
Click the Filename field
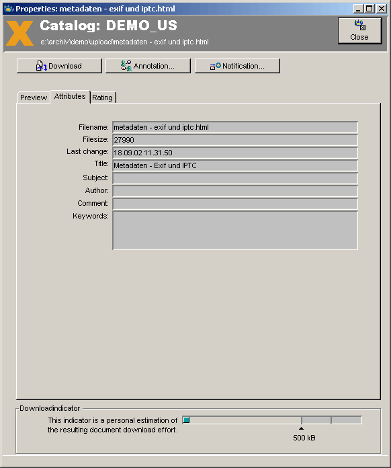[235, 128]
